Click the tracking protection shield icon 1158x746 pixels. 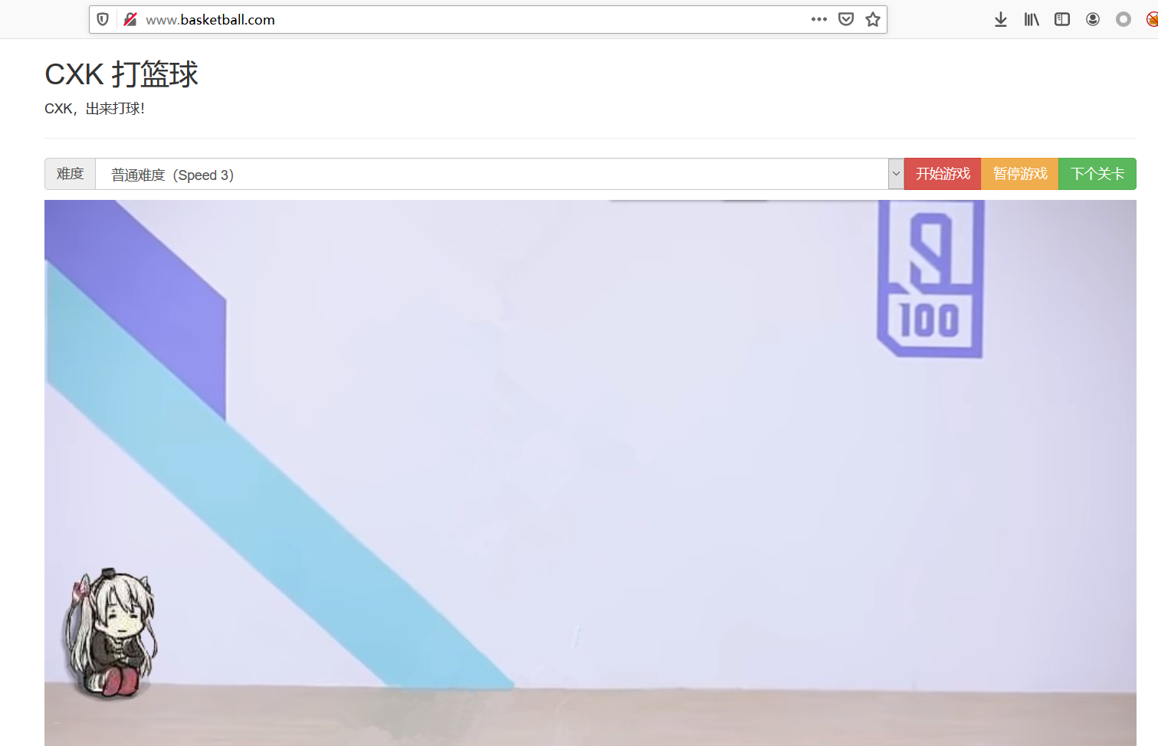[103, 19]
